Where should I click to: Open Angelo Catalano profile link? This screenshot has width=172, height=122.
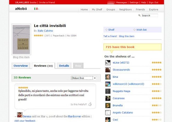click(123, 112)
